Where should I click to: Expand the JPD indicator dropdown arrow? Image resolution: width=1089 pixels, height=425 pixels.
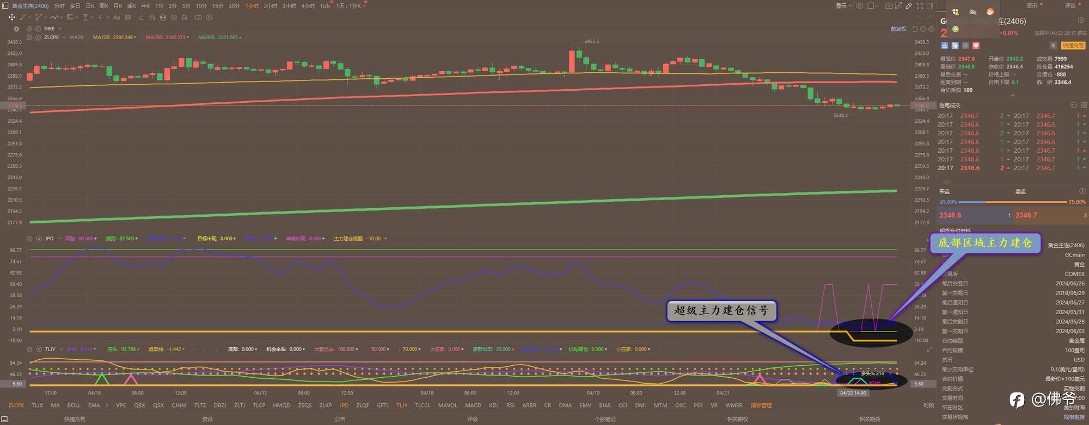(x=59, y=239)
